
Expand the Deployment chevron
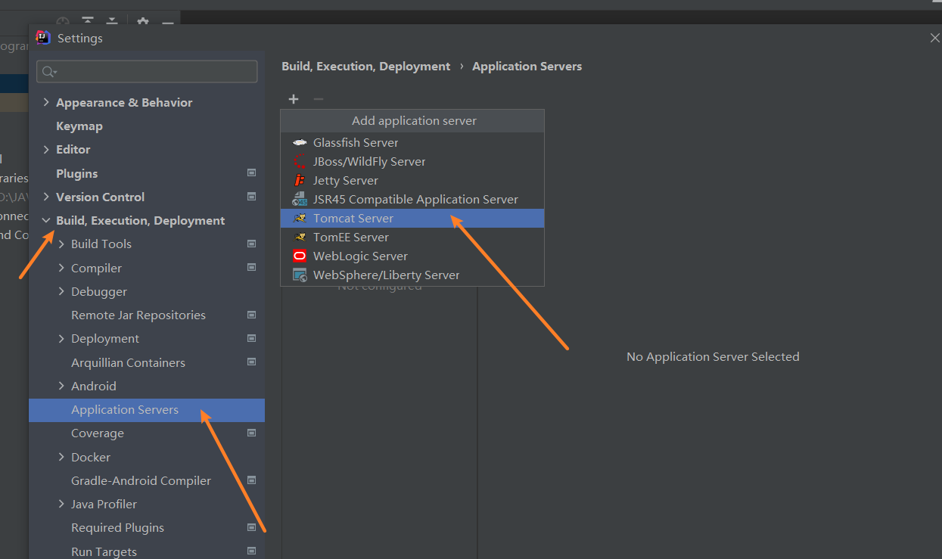tap(61, 338)
